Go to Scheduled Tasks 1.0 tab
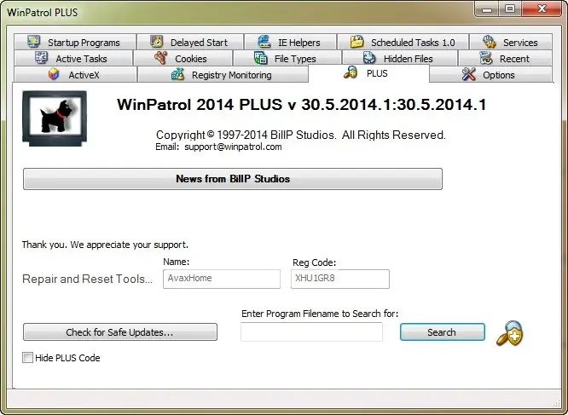The image size is (568, 415). [403, 42]
